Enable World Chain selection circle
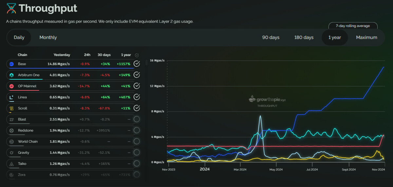This screenshot has width=393, height=187. [137, 142]
